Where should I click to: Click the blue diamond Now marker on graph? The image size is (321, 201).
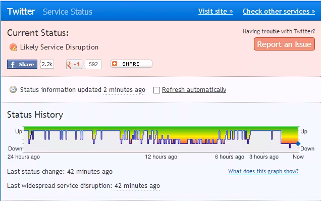[x=298, y=143]
